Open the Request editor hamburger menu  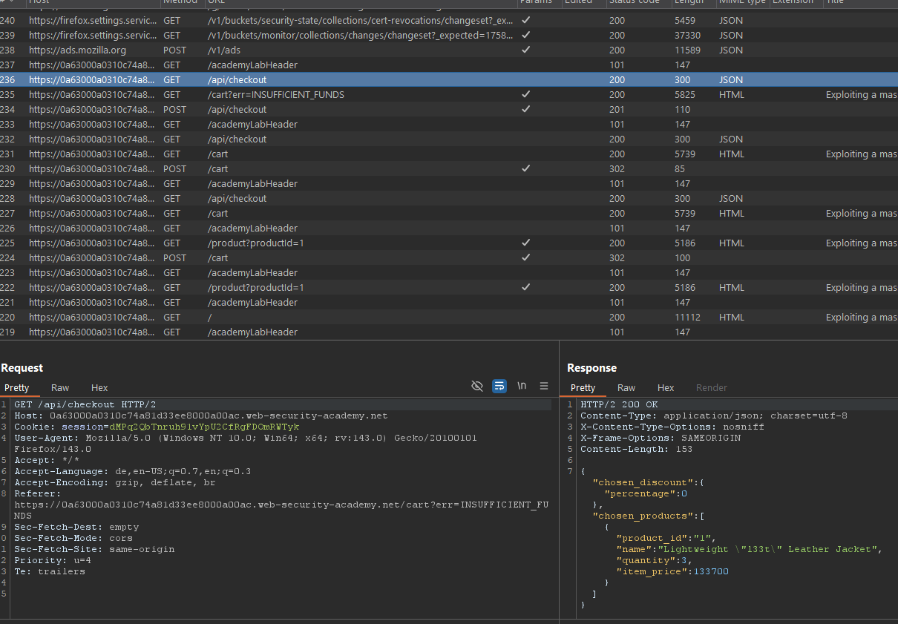point(544,386)
